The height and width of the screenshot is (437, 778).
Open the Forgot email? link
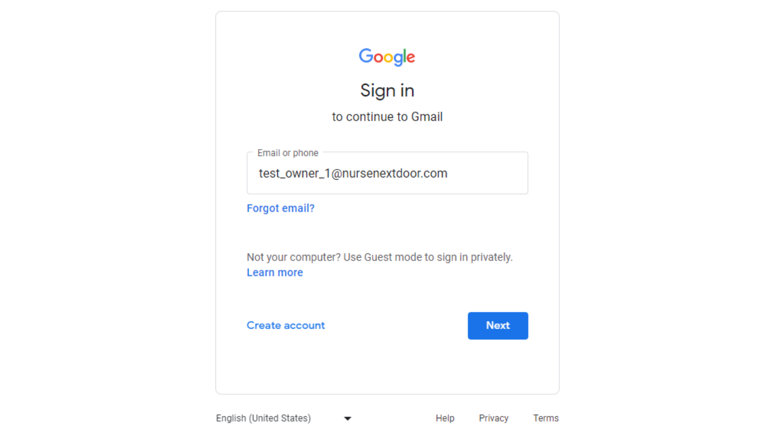pyautogui.click(x=281, y=208)
